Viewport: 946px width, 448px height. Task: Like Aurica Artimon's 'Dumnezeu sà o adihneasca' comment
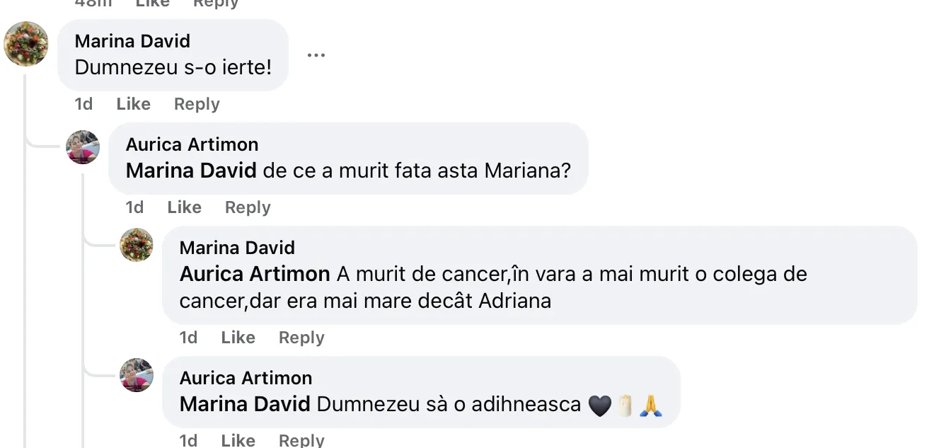(x=238, y=440)
